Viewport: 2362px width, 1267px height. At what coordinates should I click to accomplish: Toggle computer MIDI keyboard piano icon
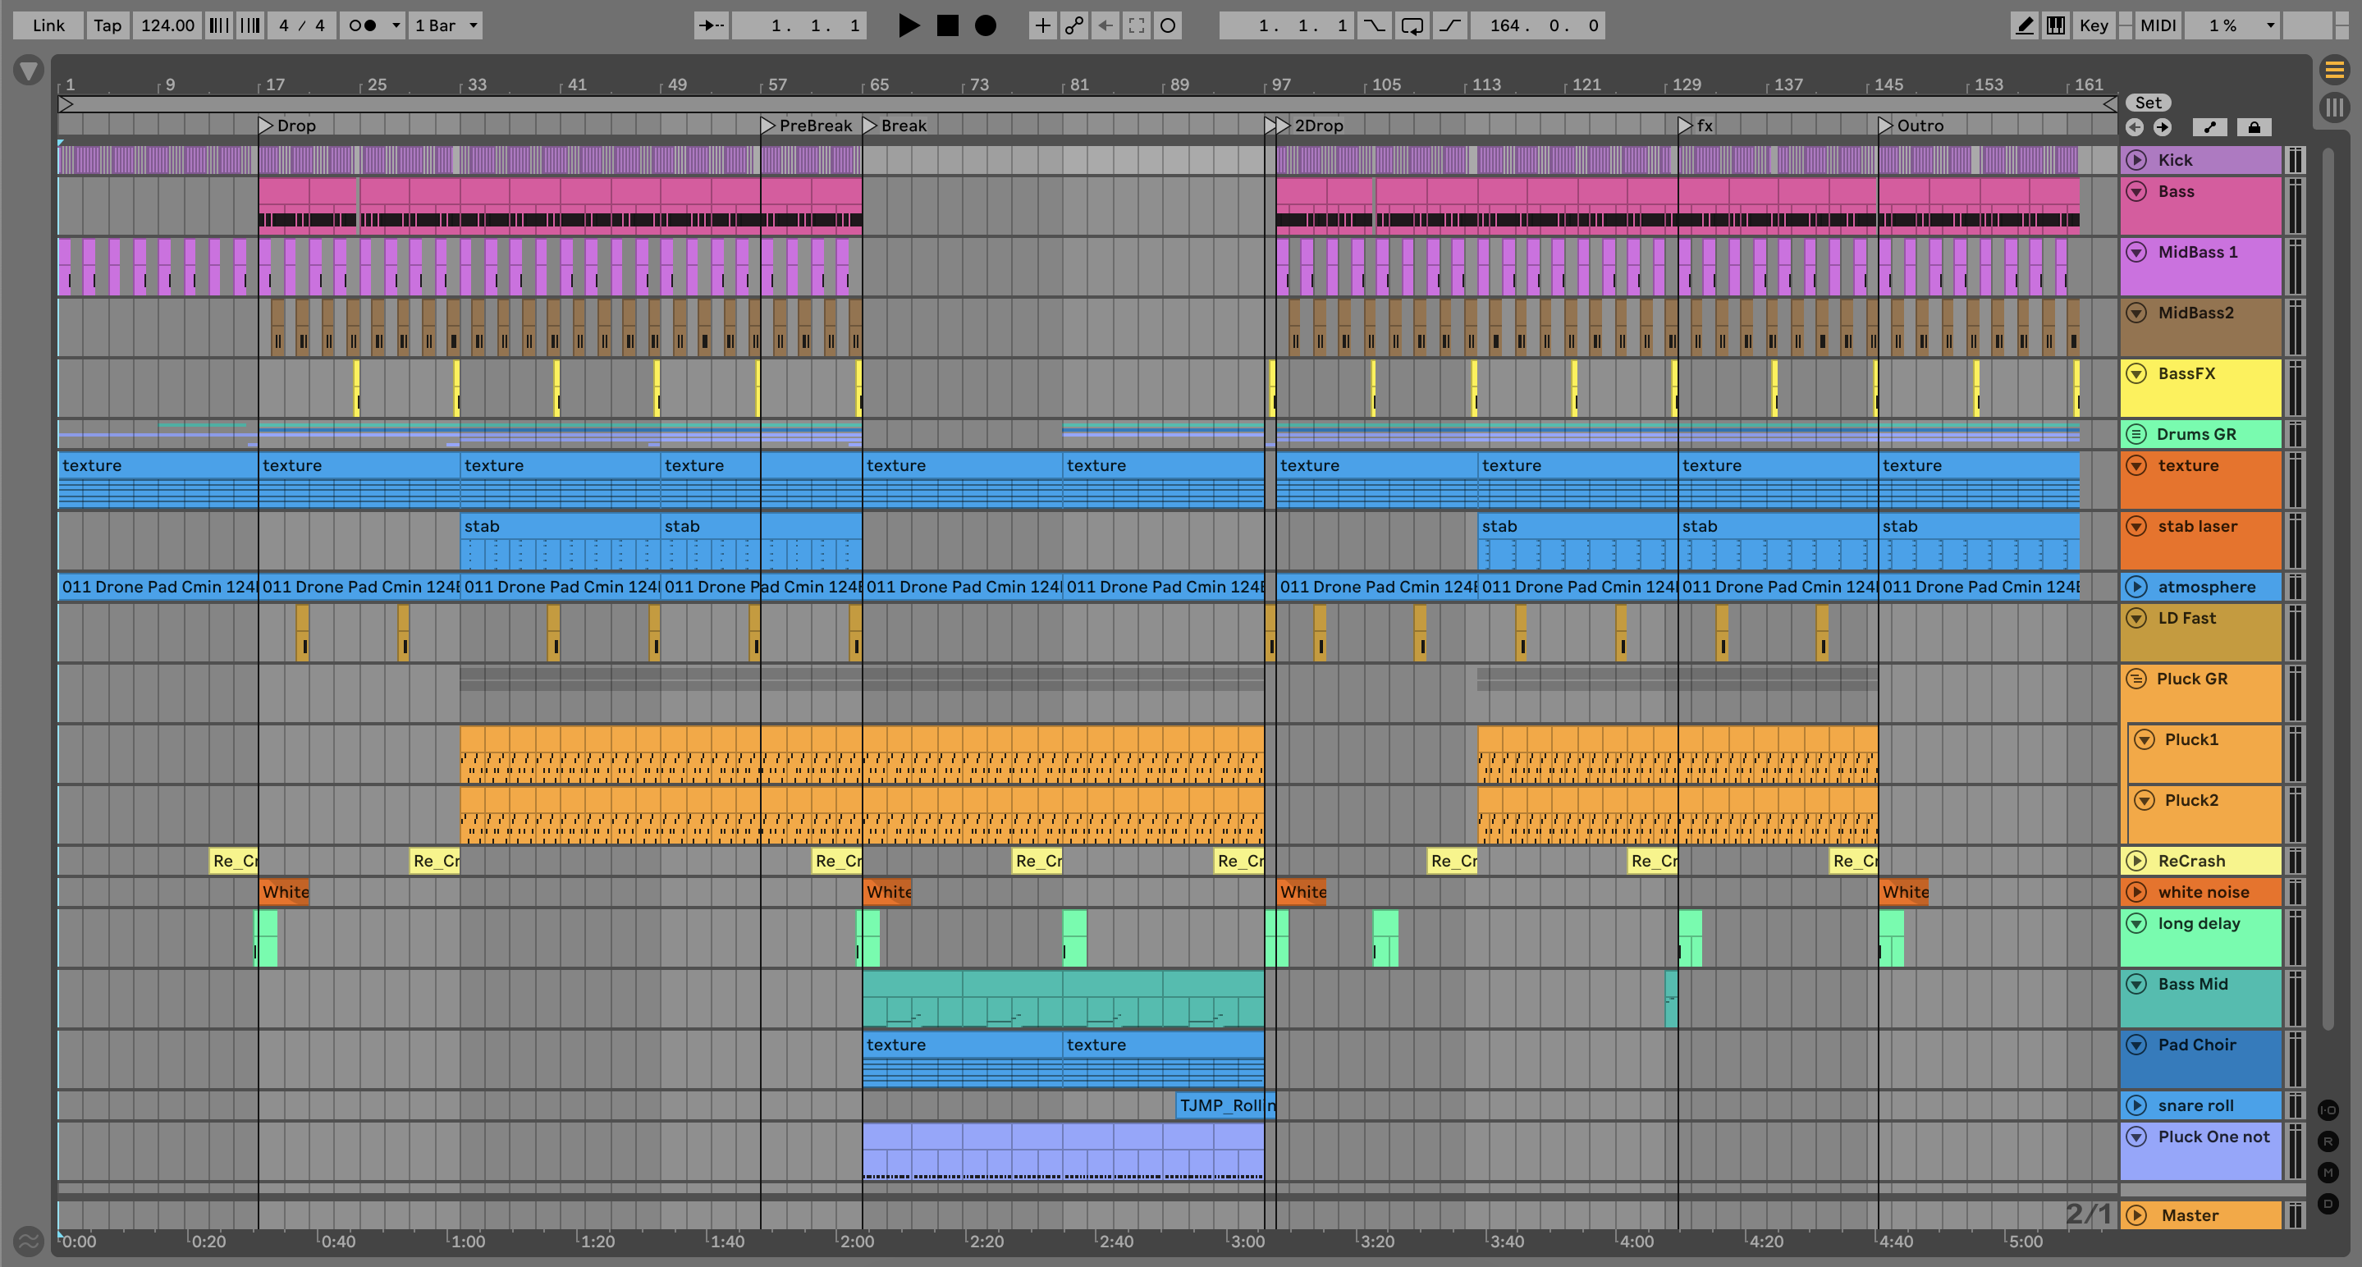(x=2056, y=25)
